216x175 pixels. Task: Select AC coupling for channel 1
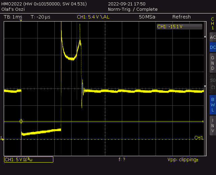[x=212, y=37]
